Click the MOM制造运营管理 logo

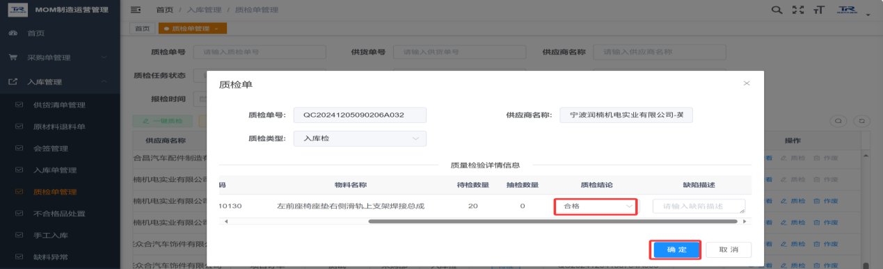pos(59,10)
